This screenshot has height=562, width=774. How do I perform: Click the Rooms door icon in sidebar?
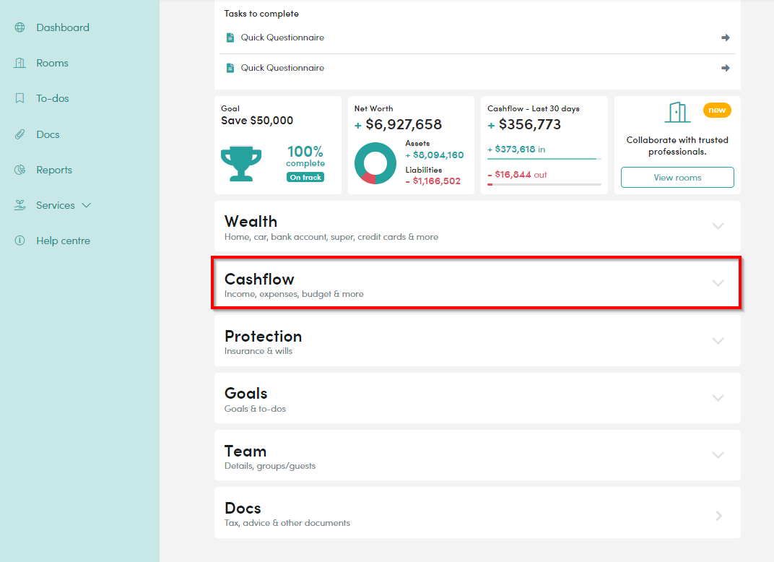click(x=19, y=64)
